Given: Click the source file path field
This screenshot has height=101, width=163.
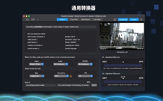Looking at the screenshot, I should tap(61, 27).
